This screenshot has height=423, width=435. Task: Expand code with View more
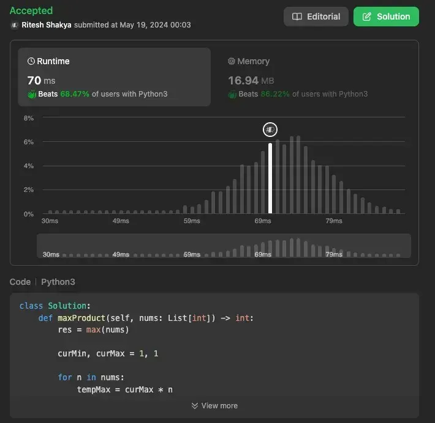[x=214, y=405]
